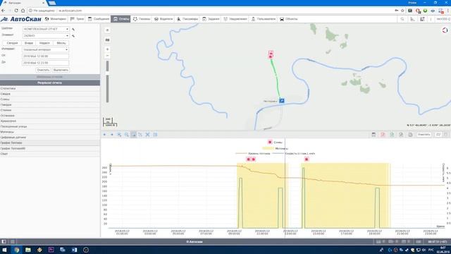Focus the start date (От) field
Viewport: 451px width, 254px height.
[45, 56]
